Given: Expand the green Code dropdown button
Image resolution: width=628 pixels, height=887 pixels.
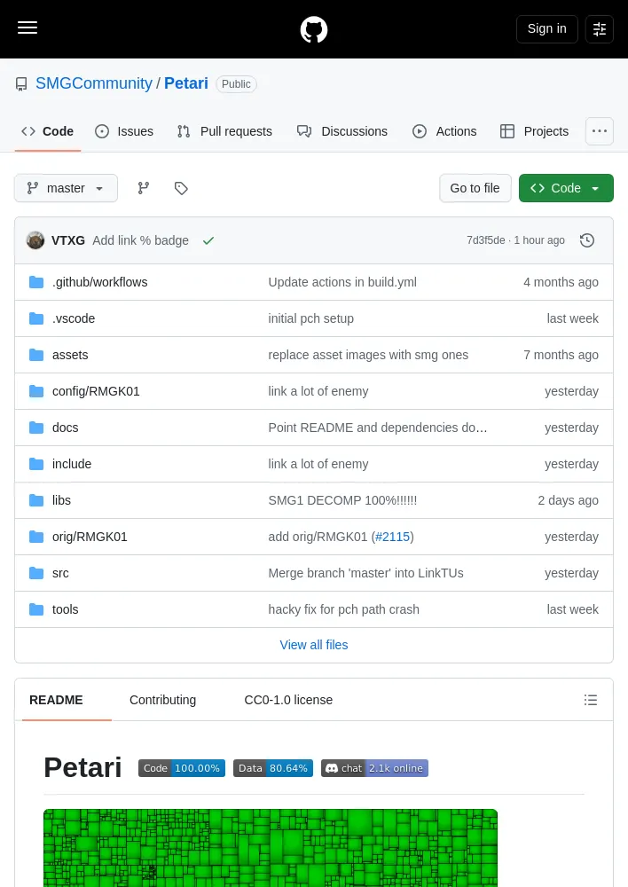Looking at the screenshot, I should 566,188.
